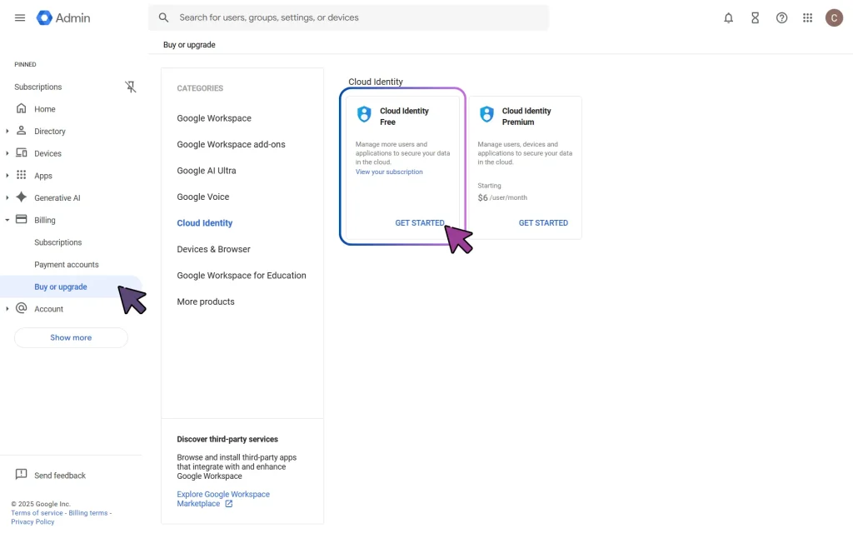Open View your subscription link
The image size is (853, 533).
pyautogui.click(x=389, y=172)
